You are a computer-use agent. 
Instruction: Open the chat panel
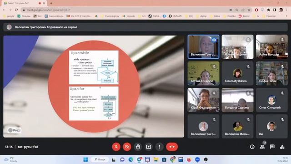272,147
